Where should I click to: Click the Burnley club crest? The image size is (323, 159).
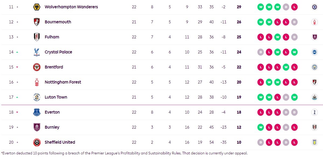coord(37,127)
